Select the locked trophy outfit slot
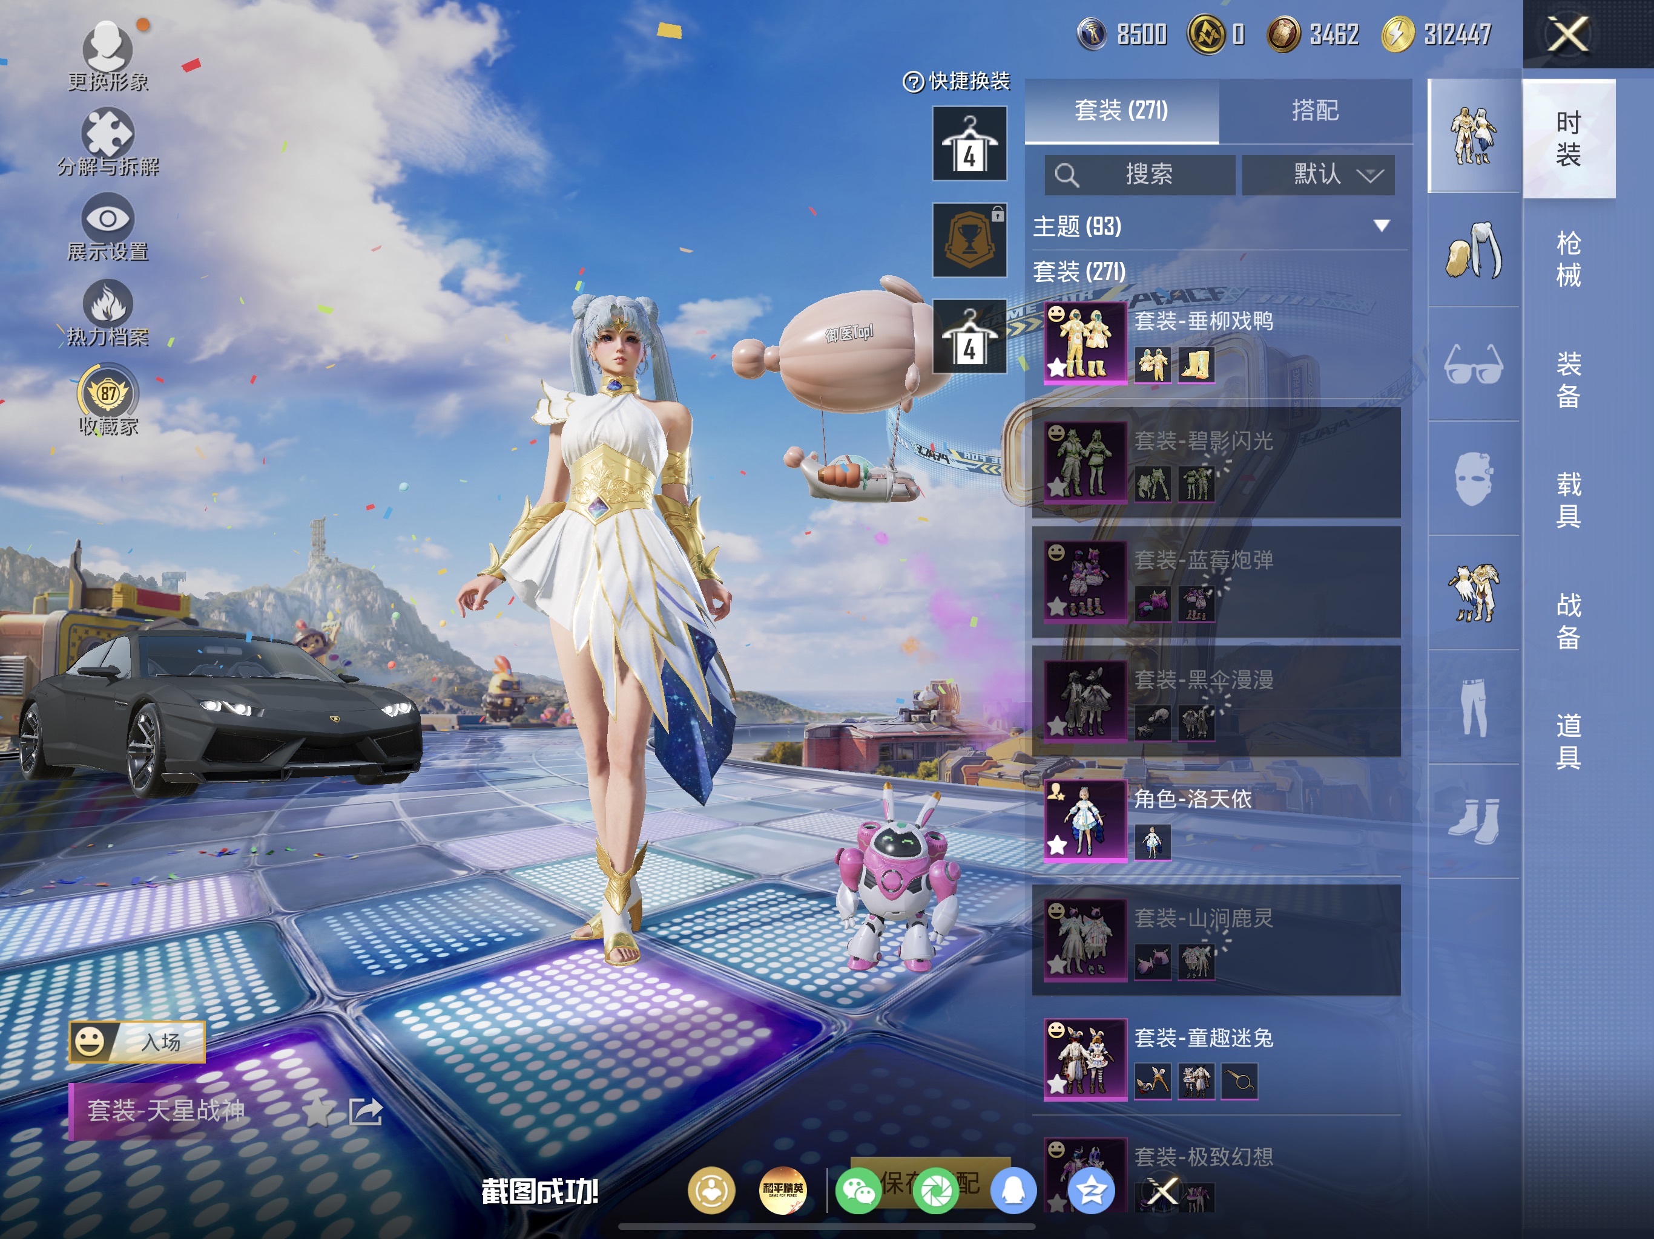This screenshot has width=1654, height=1239. (969, 240)
